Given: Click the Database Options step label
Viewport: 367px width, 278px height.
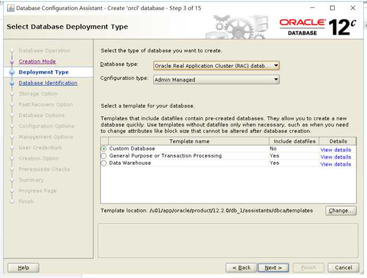Looking at the screenshot, I should click(x=42, y=115).
